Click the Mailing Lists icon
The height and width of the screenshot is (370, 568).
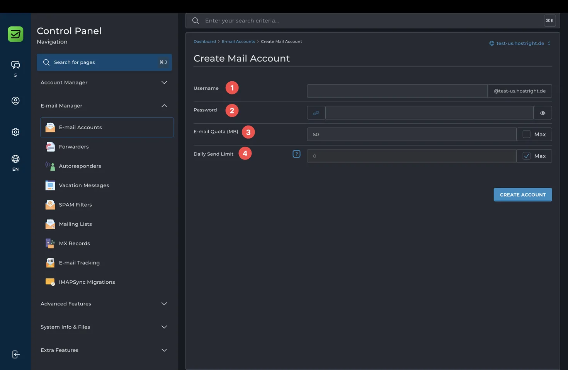(50, 224)
